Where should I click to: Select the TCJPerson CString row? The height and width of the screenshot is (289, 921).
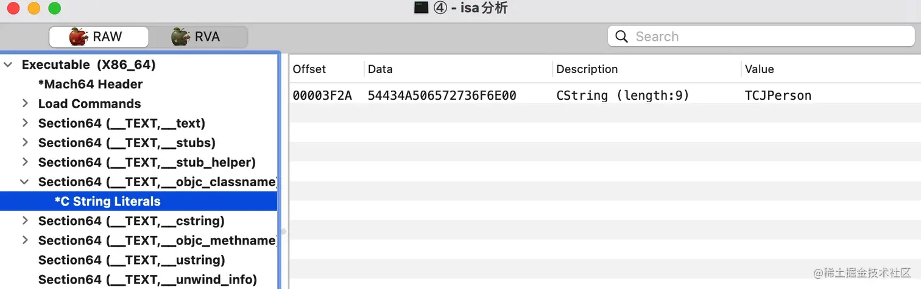[x=551, y=96]
